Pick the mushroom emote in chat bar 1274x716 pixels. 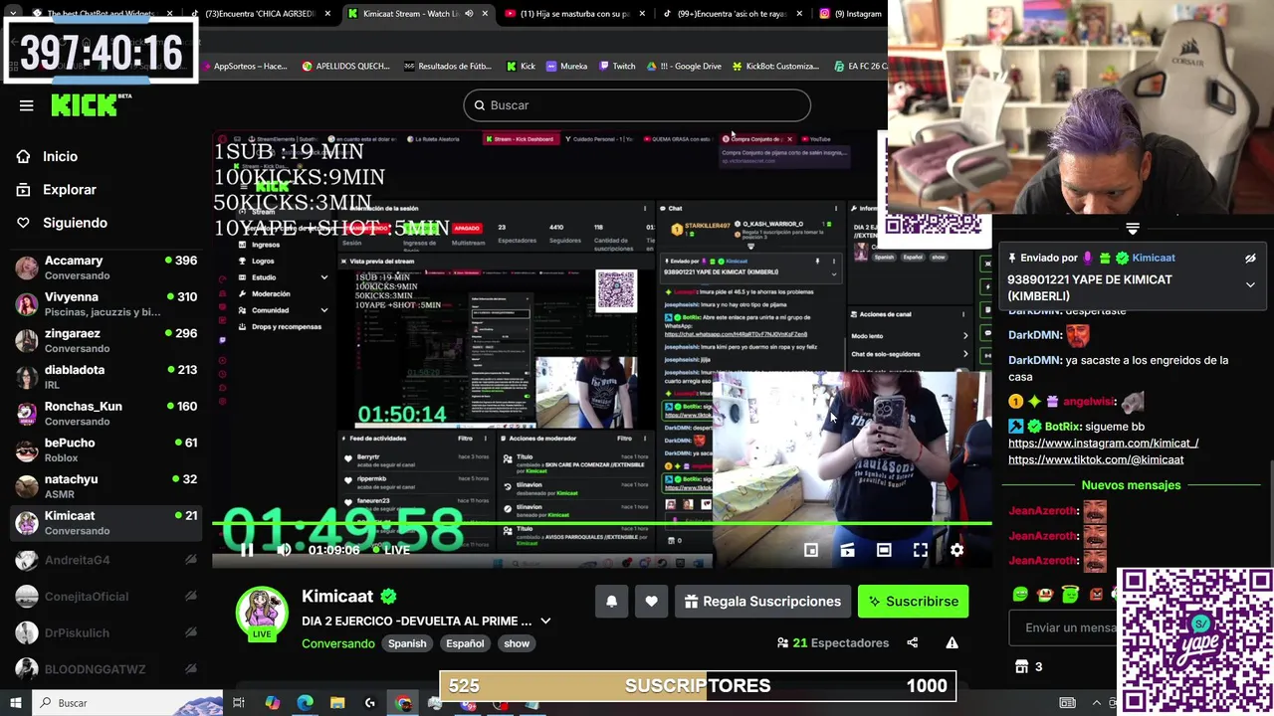coord(1045,595)
